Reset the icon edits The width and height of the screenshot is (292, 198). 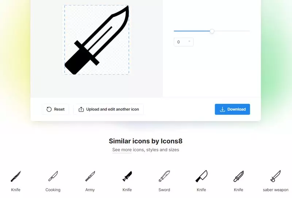(x=55, y=109)
